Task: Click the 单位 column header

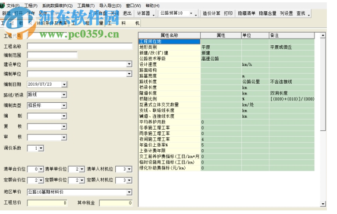Action: pyautogui.click(x=255, y=35)
